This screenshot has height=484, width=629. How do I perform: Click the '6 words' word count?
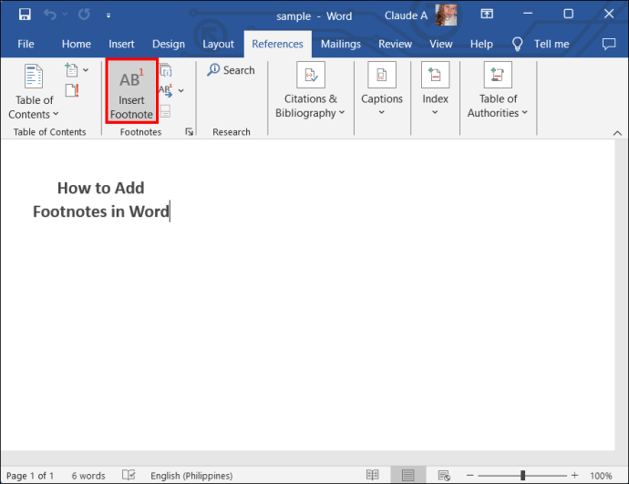coord(88,476)
